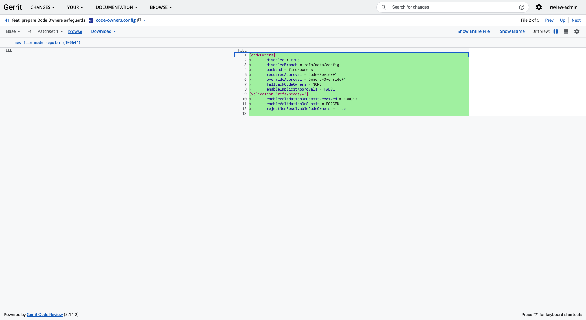Open review-admin account menu
586x320 pixels.
[563, 7]
